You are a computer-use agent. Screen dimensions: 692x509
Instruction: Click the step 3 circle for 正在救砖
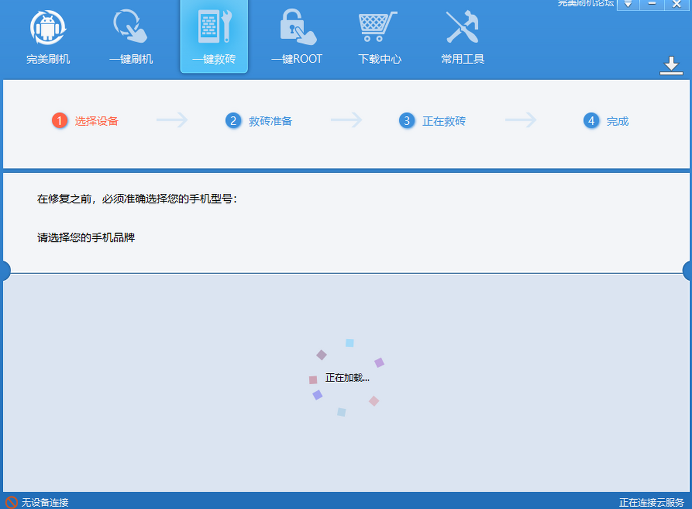pyautogui.click(x=407, y=121)
